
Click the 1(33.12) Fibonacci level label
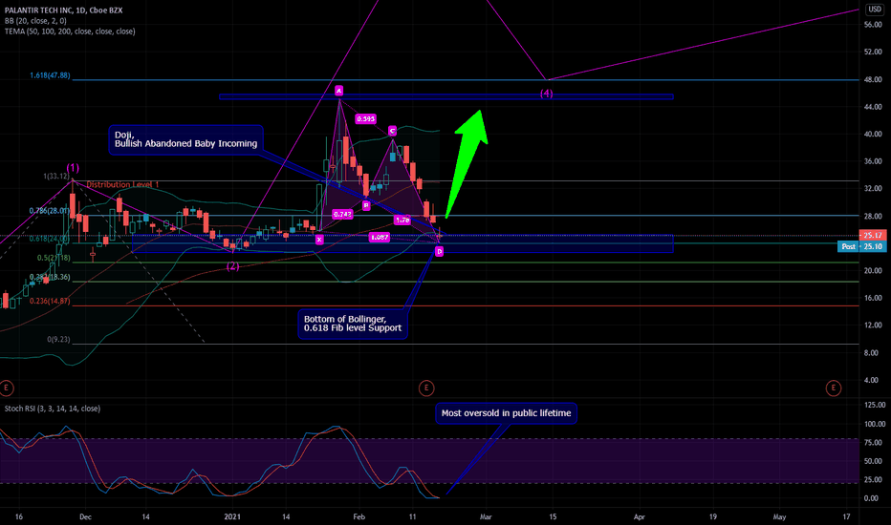[56, 177]
